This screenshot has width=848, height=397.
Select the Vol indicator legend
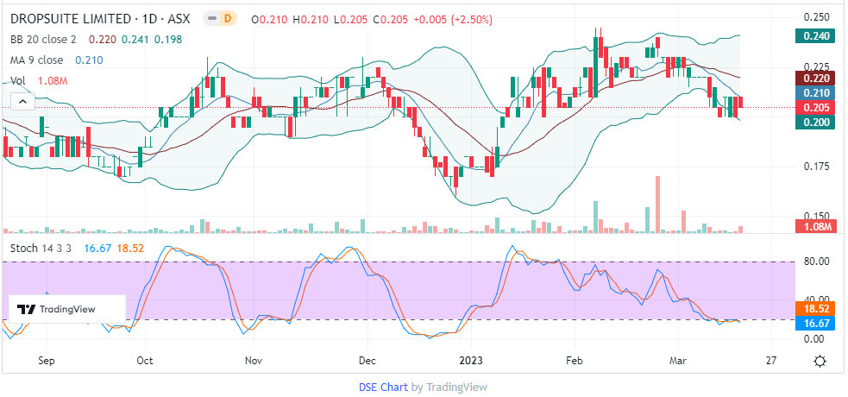18,80
